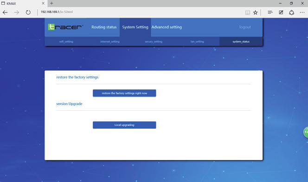Click the Tracer logo
Viewport: 308px width, 182px height.
click(x=65, y=27)
